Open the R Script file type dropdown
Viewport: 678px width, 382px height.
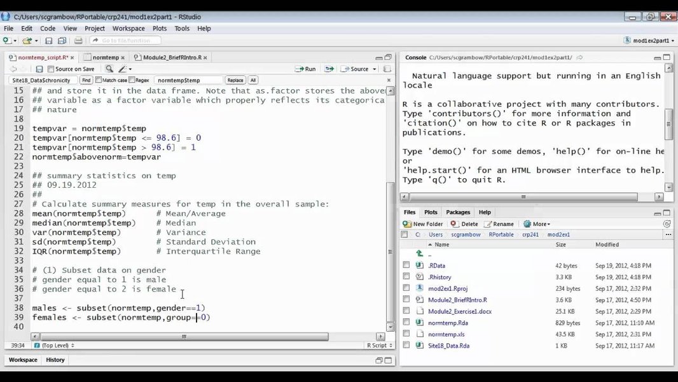[x=379, y=345]
